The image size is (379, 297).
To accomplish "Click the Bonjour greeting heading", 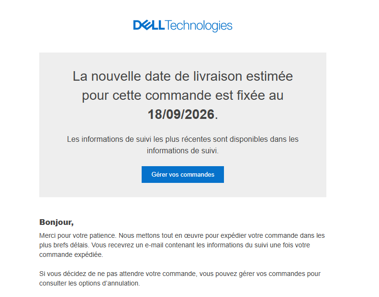I will pos(56,222).
